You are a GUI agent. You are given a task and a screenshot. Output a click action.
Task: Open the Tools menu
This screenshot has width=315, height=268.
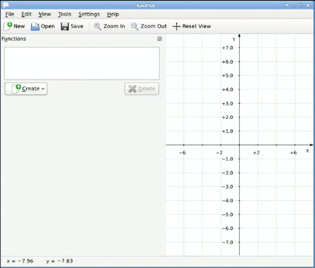tap(65, 14)
